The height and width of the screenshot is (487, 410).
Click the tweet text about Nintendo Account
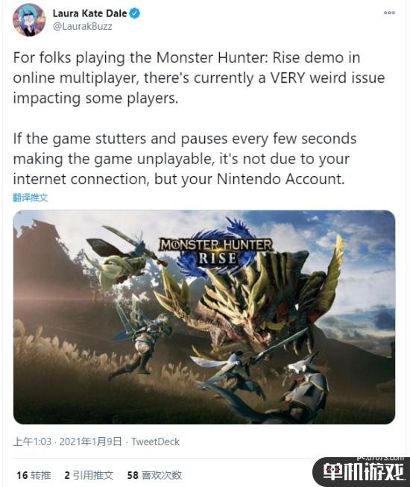point(185,159)
